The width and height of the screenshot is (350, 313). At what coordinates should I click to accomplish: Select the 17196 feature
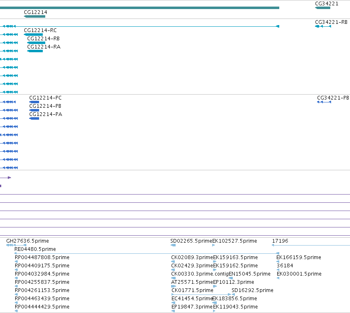(311, 245)
